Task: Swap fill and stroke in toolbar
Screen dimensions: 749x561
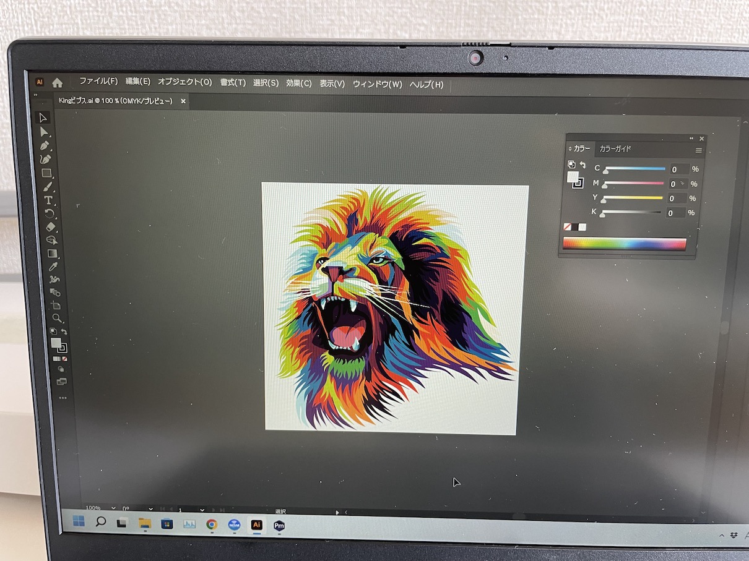Action: point(64,332)
